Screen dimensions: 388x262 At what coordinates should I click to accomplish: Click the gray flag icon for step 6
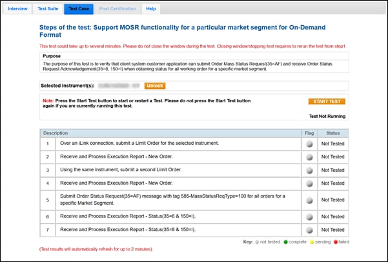click(x=309, y=217)
